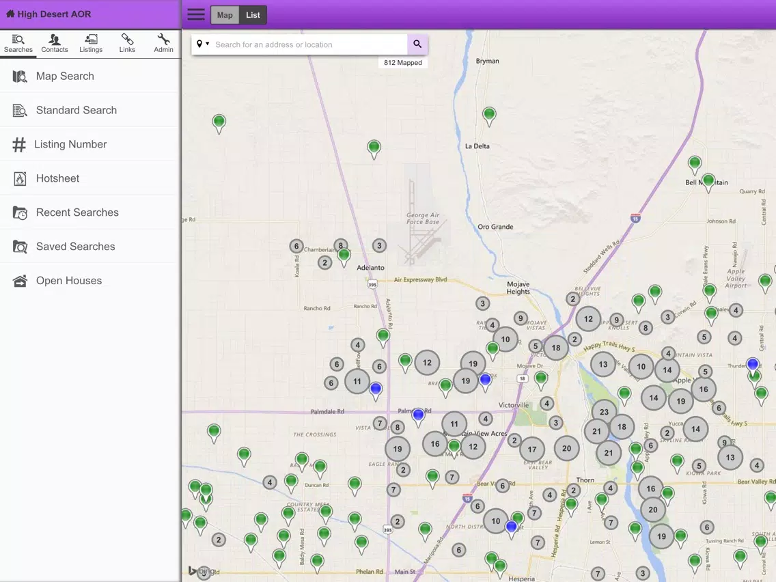Switch to List view

pos(253,15)
